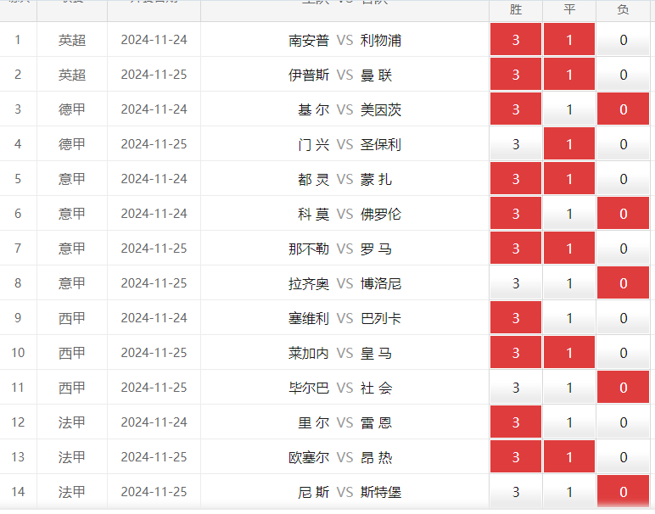Toggle draw 1 for 都灵 VS 蒙扎
The image size is (655, 514).
click(569, 178)
